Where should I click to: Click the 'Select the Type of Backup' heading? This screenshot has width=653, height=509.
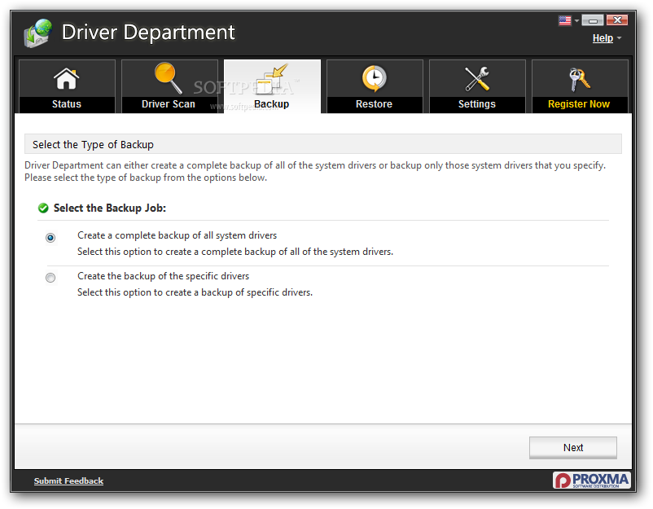point(93,144)
